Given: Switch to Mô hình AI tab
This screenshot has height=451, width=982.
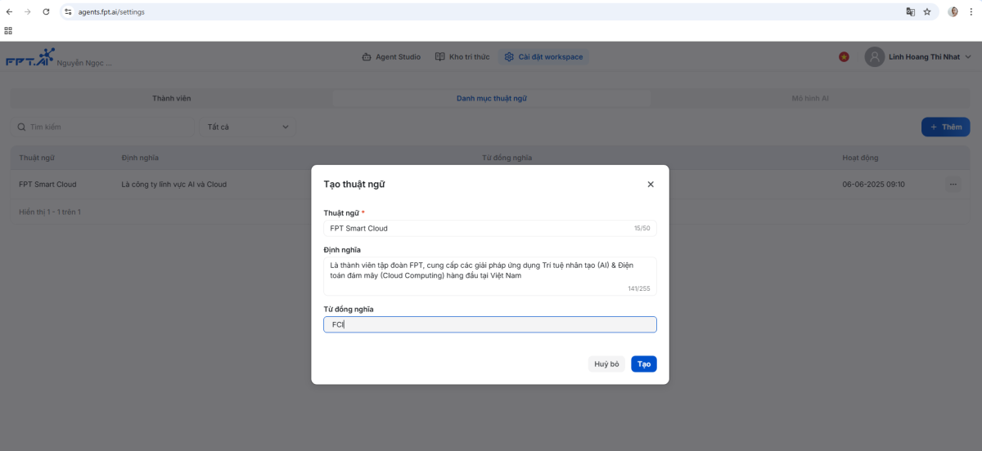Looking at the screenshot, I should click(810, 98).
